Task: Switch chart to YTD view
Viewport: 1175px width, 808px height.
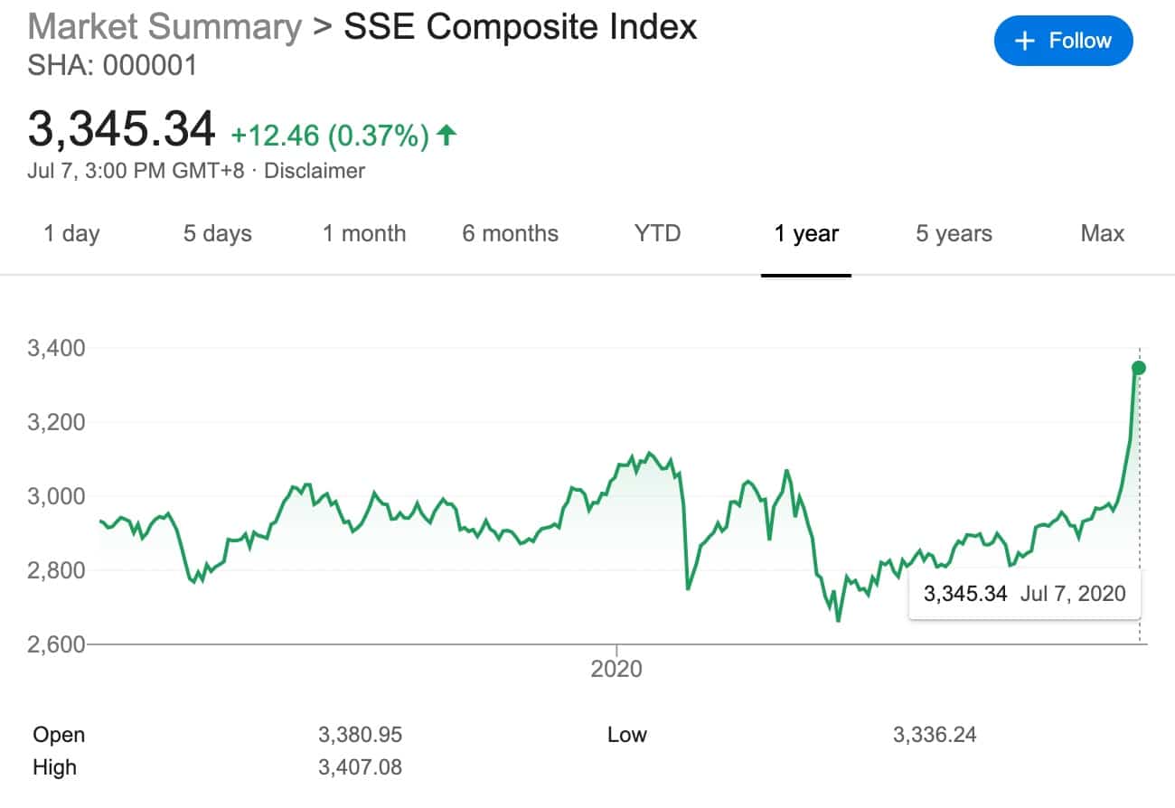Action: [657, 234]
